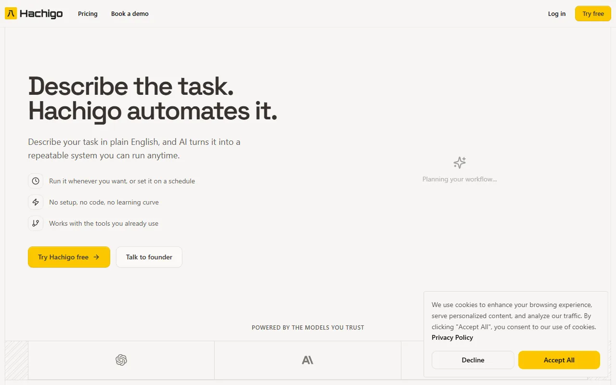Accept All cookies in the banner
This screenshot has height=385, width=616.
coord(559,360)
